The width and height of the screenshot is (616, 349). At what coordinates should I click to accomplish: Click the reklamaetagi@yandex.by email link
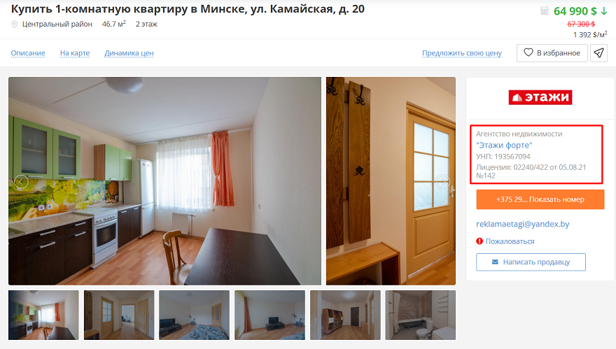point(522,225)
